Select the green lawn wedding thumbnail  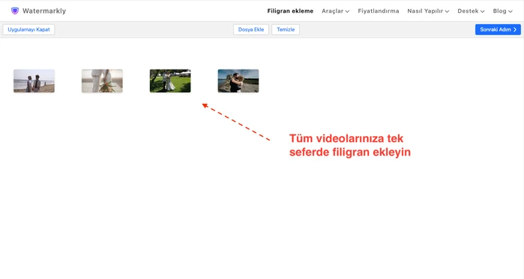[170, 81]
